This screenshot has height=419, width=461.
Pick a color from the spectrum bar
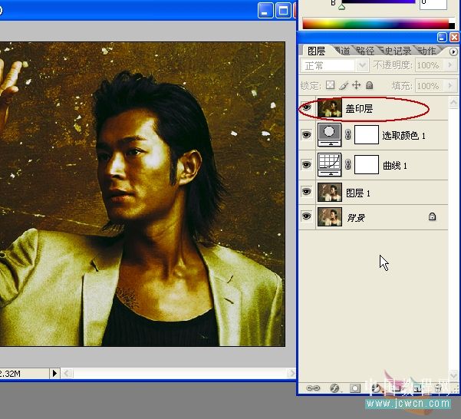click(x=379, y=24)
